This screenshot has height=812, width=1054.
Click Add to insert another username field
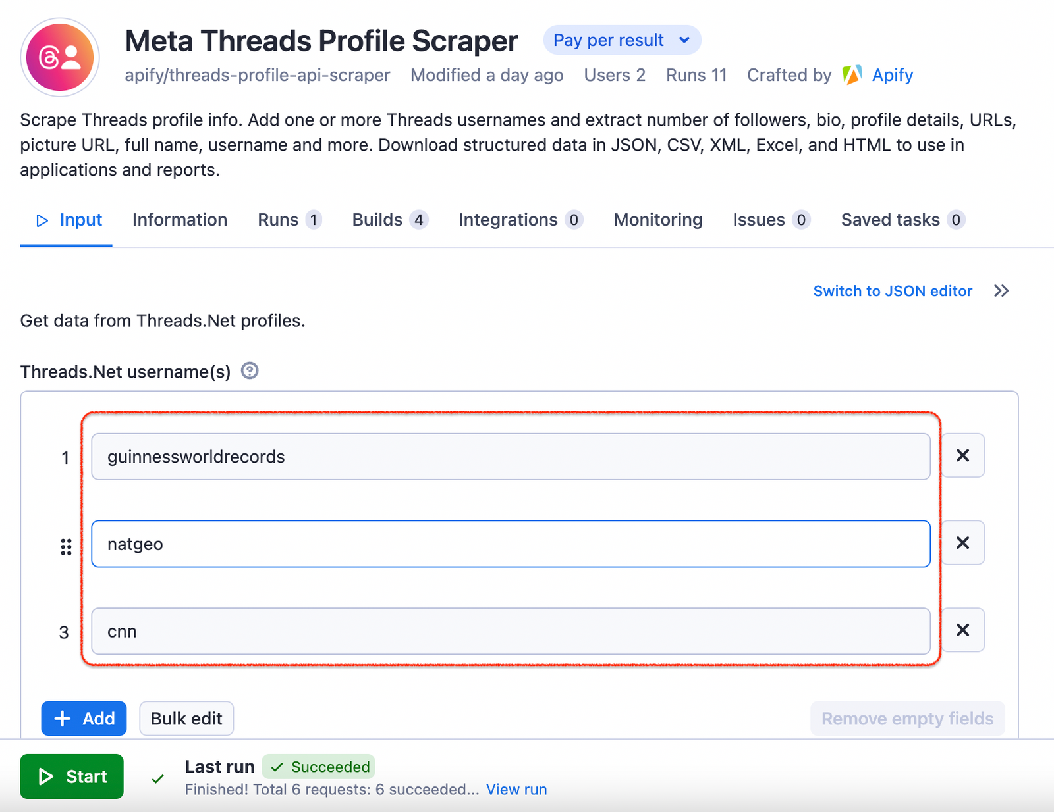83,718
